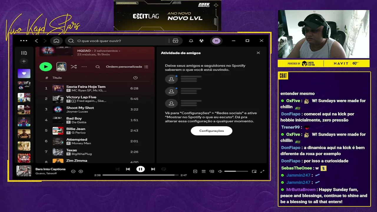Open artist link 'G Perico'
Screen dimensions: 377x212
(78, 133)
